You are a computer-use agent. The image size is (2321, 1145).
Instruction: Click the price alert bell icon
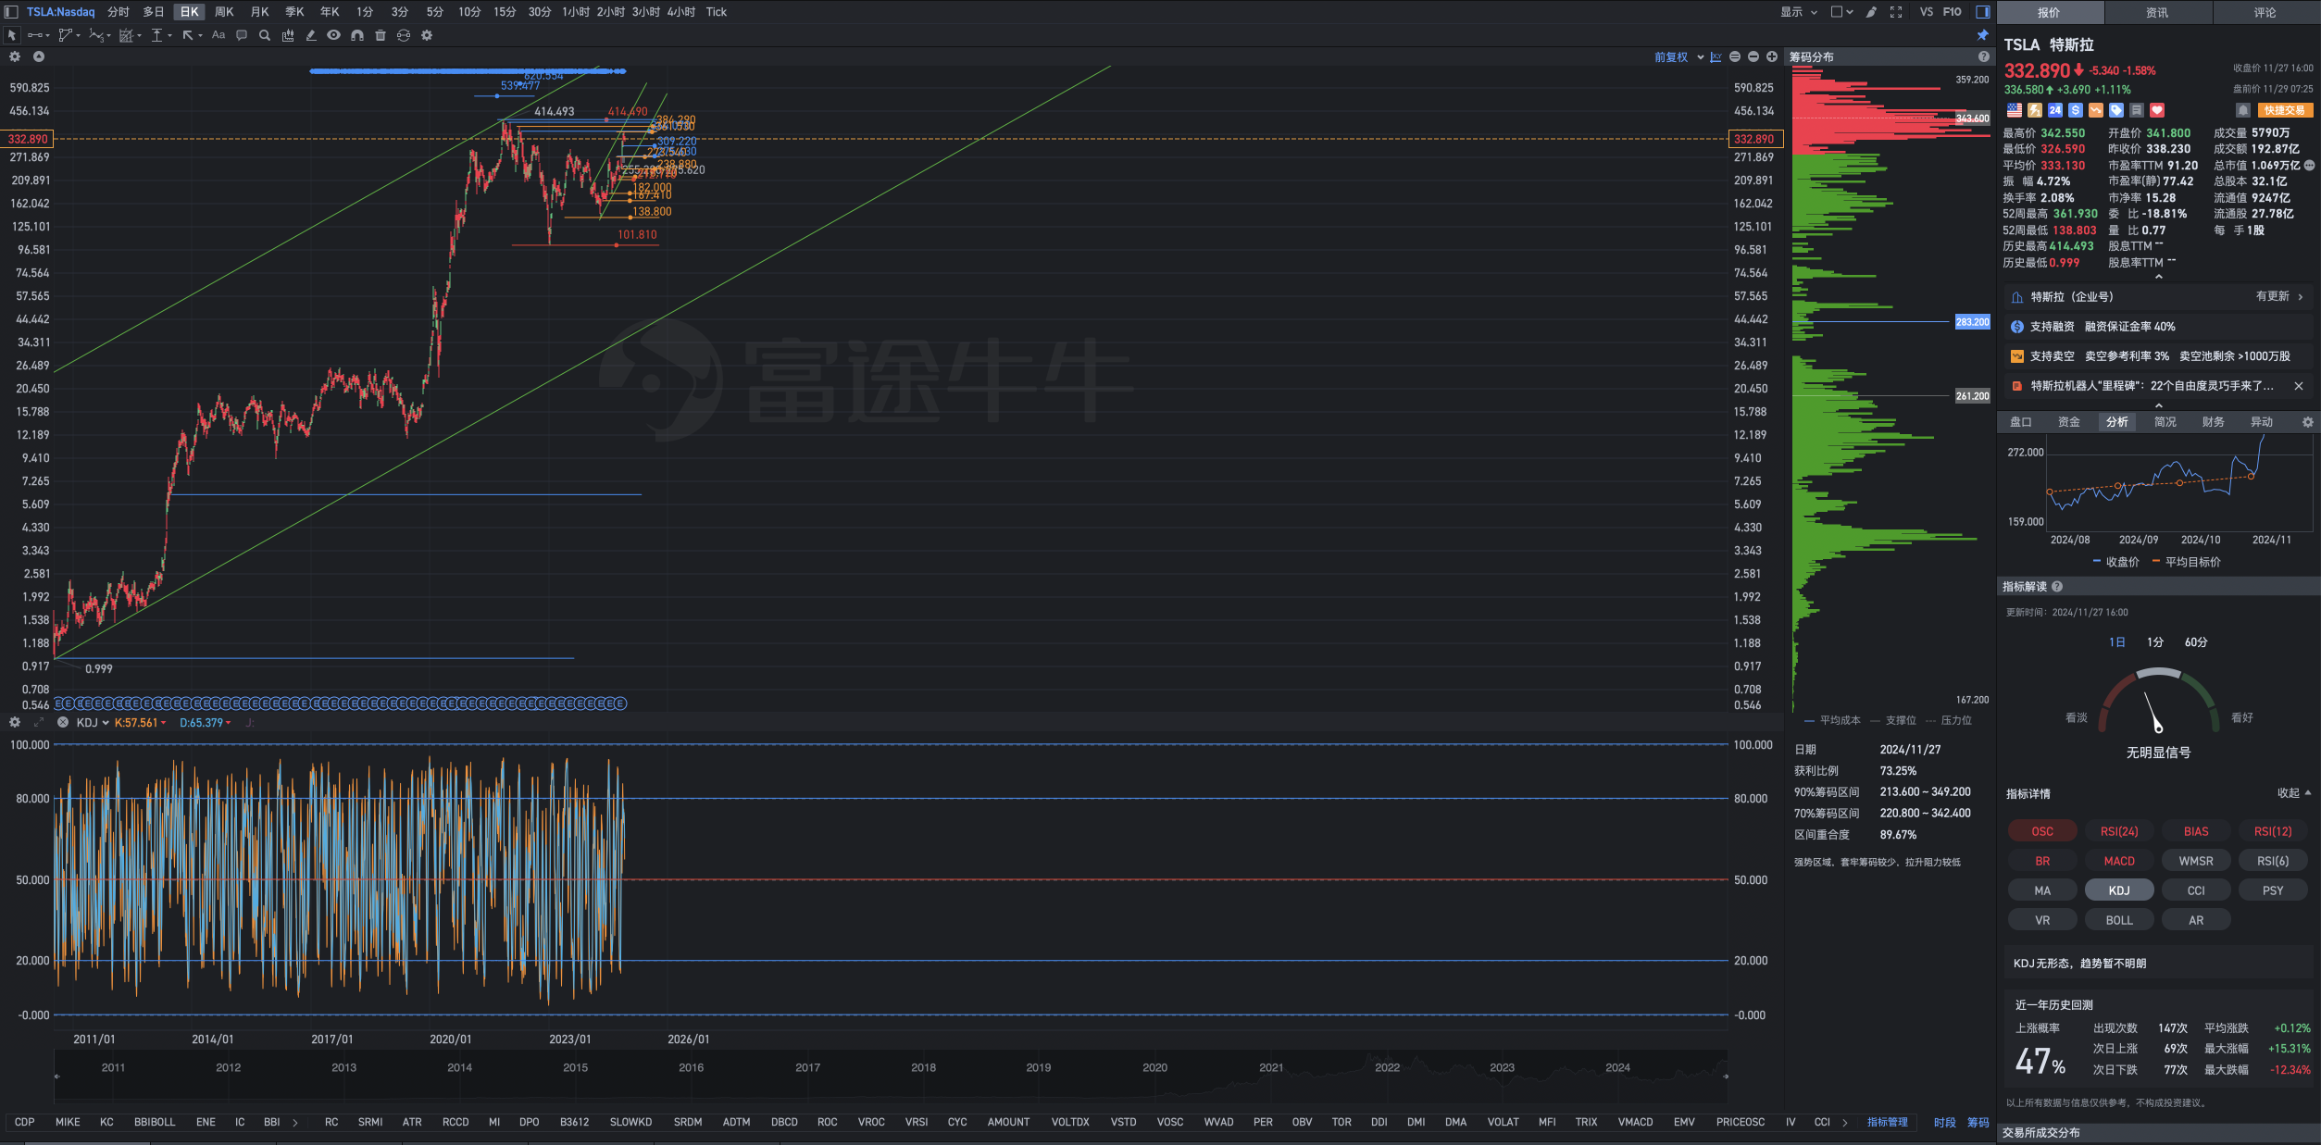click(x=2243, y=110)
